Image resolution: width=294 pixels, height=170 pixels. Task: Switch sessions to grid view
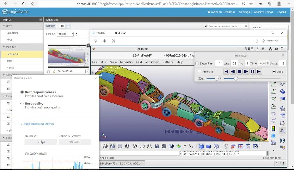(x=62, y=26)
